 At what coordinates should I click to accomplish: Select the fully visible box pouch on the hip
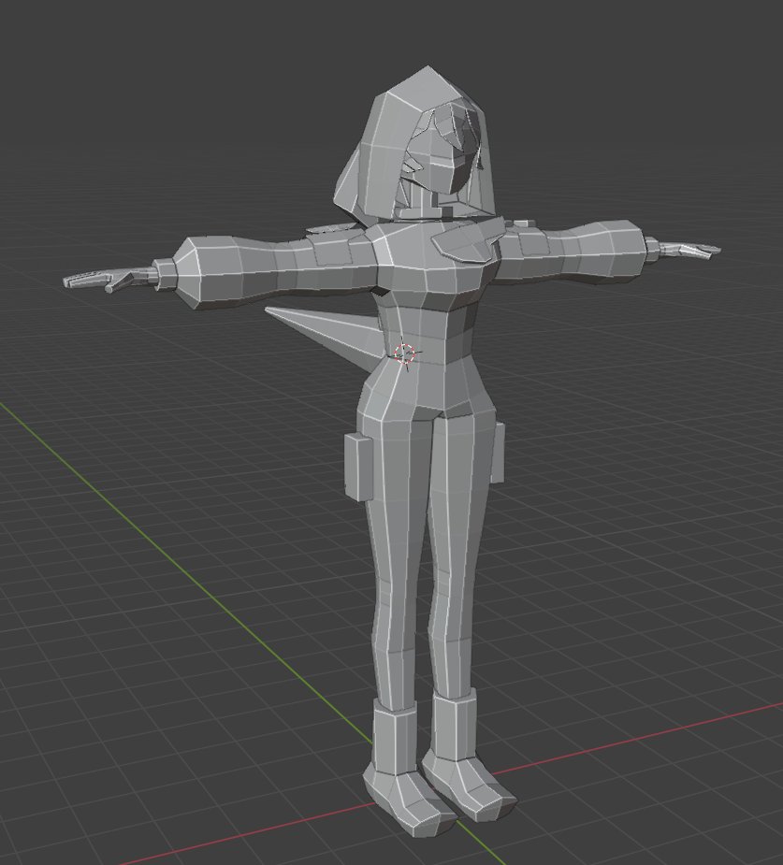pyautogui.click(x=358, y=467)
